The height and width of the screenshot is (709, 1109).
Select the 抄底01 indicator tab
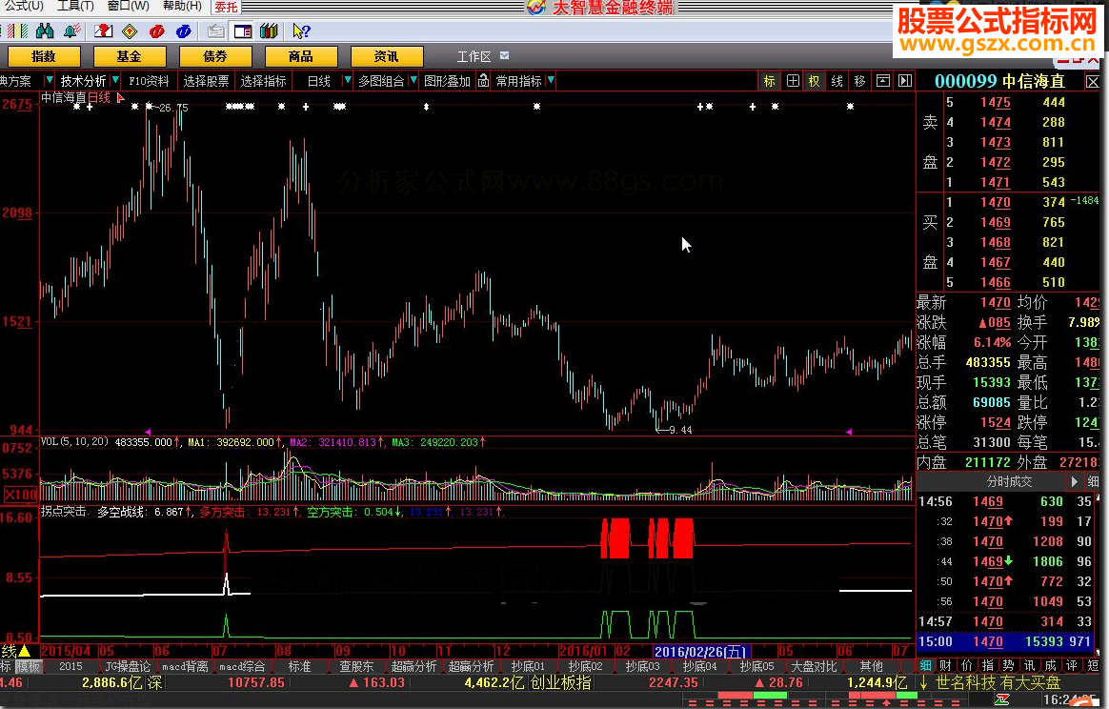[529, 666]
